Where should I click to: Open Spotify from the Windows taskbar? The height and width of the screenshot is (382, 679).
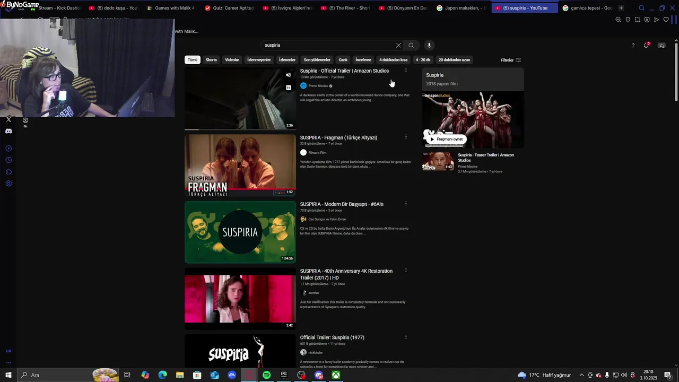click(266, 375)
